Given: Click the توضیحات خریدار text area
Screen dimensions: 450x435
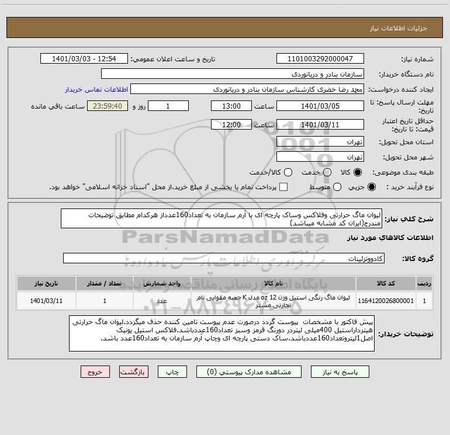Looking at the screenshot, I should point(221,333).
